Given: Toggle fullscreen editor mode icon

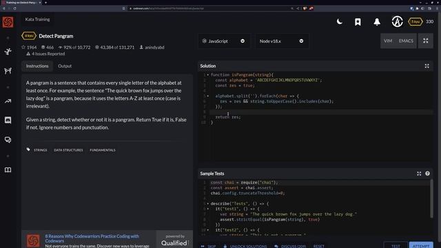Looking at the screenshot, I should click(426, 41).
